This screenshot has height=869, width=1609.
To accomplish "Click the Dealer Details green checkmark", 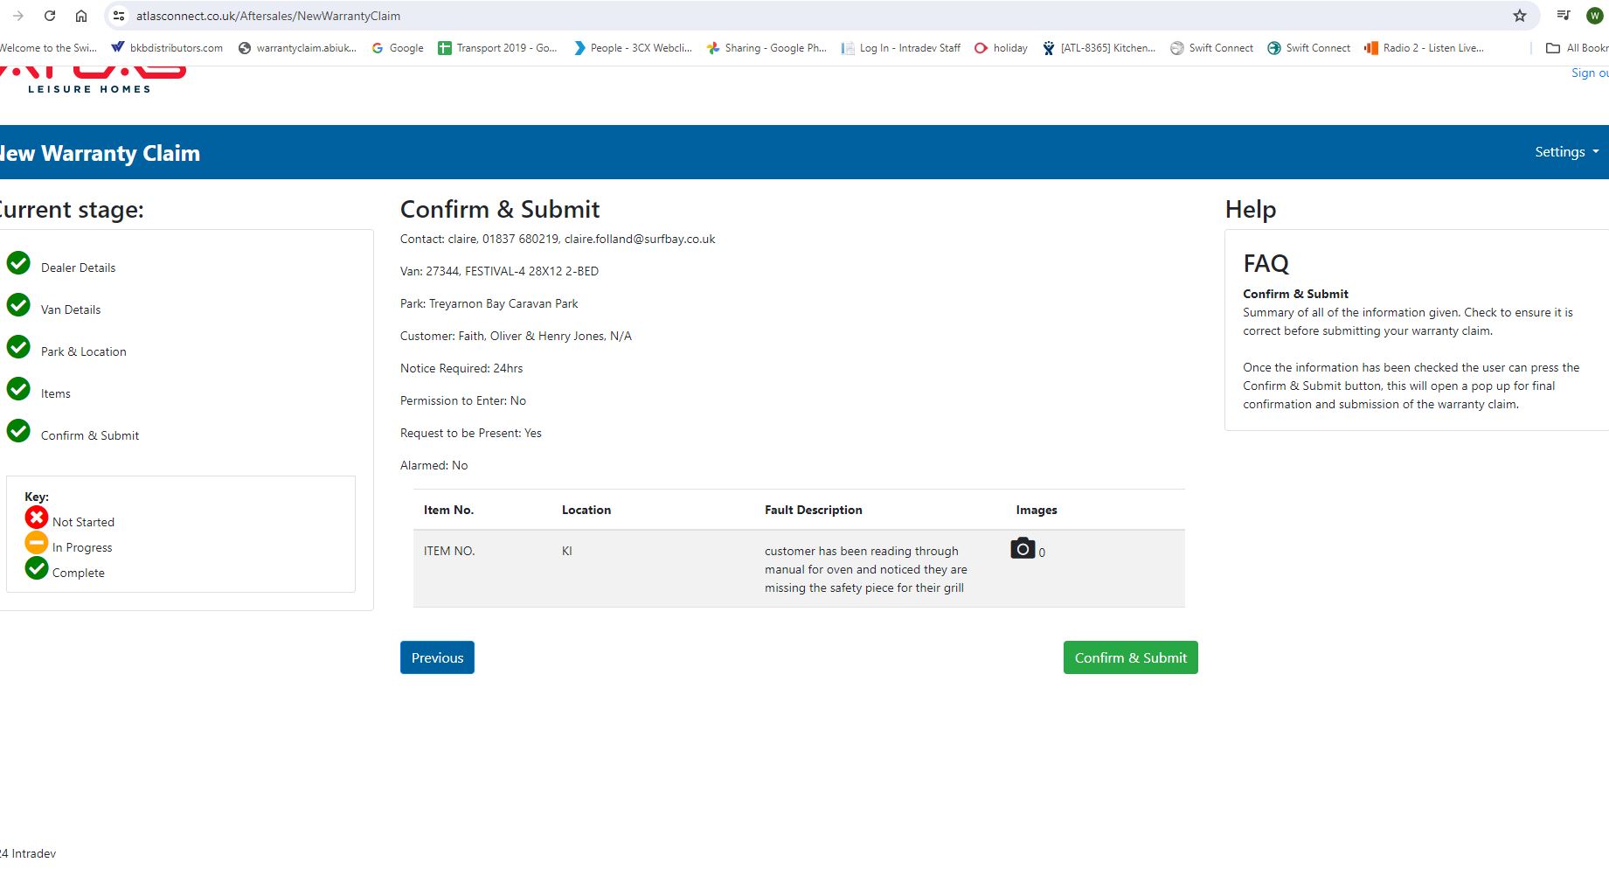I will click(x=18, y=263).
